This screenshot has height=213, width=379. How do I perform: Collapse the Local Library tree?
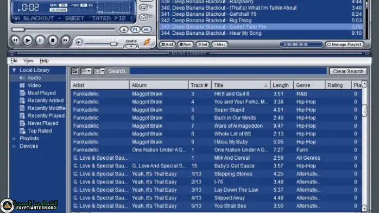[14, 70]
